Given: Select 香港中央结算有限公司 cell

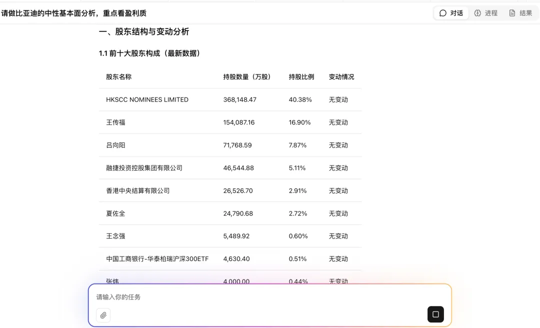Looking at the screenshot, I should pos(138,190).
